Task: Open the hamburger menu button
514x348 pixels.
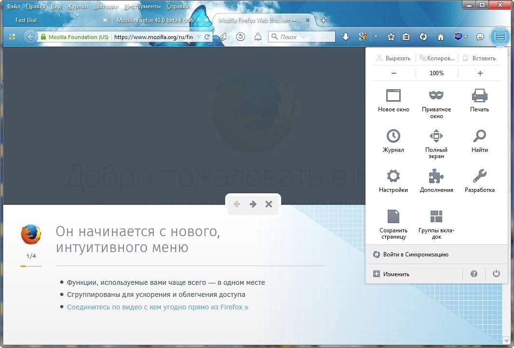Action: pos(500,37)
